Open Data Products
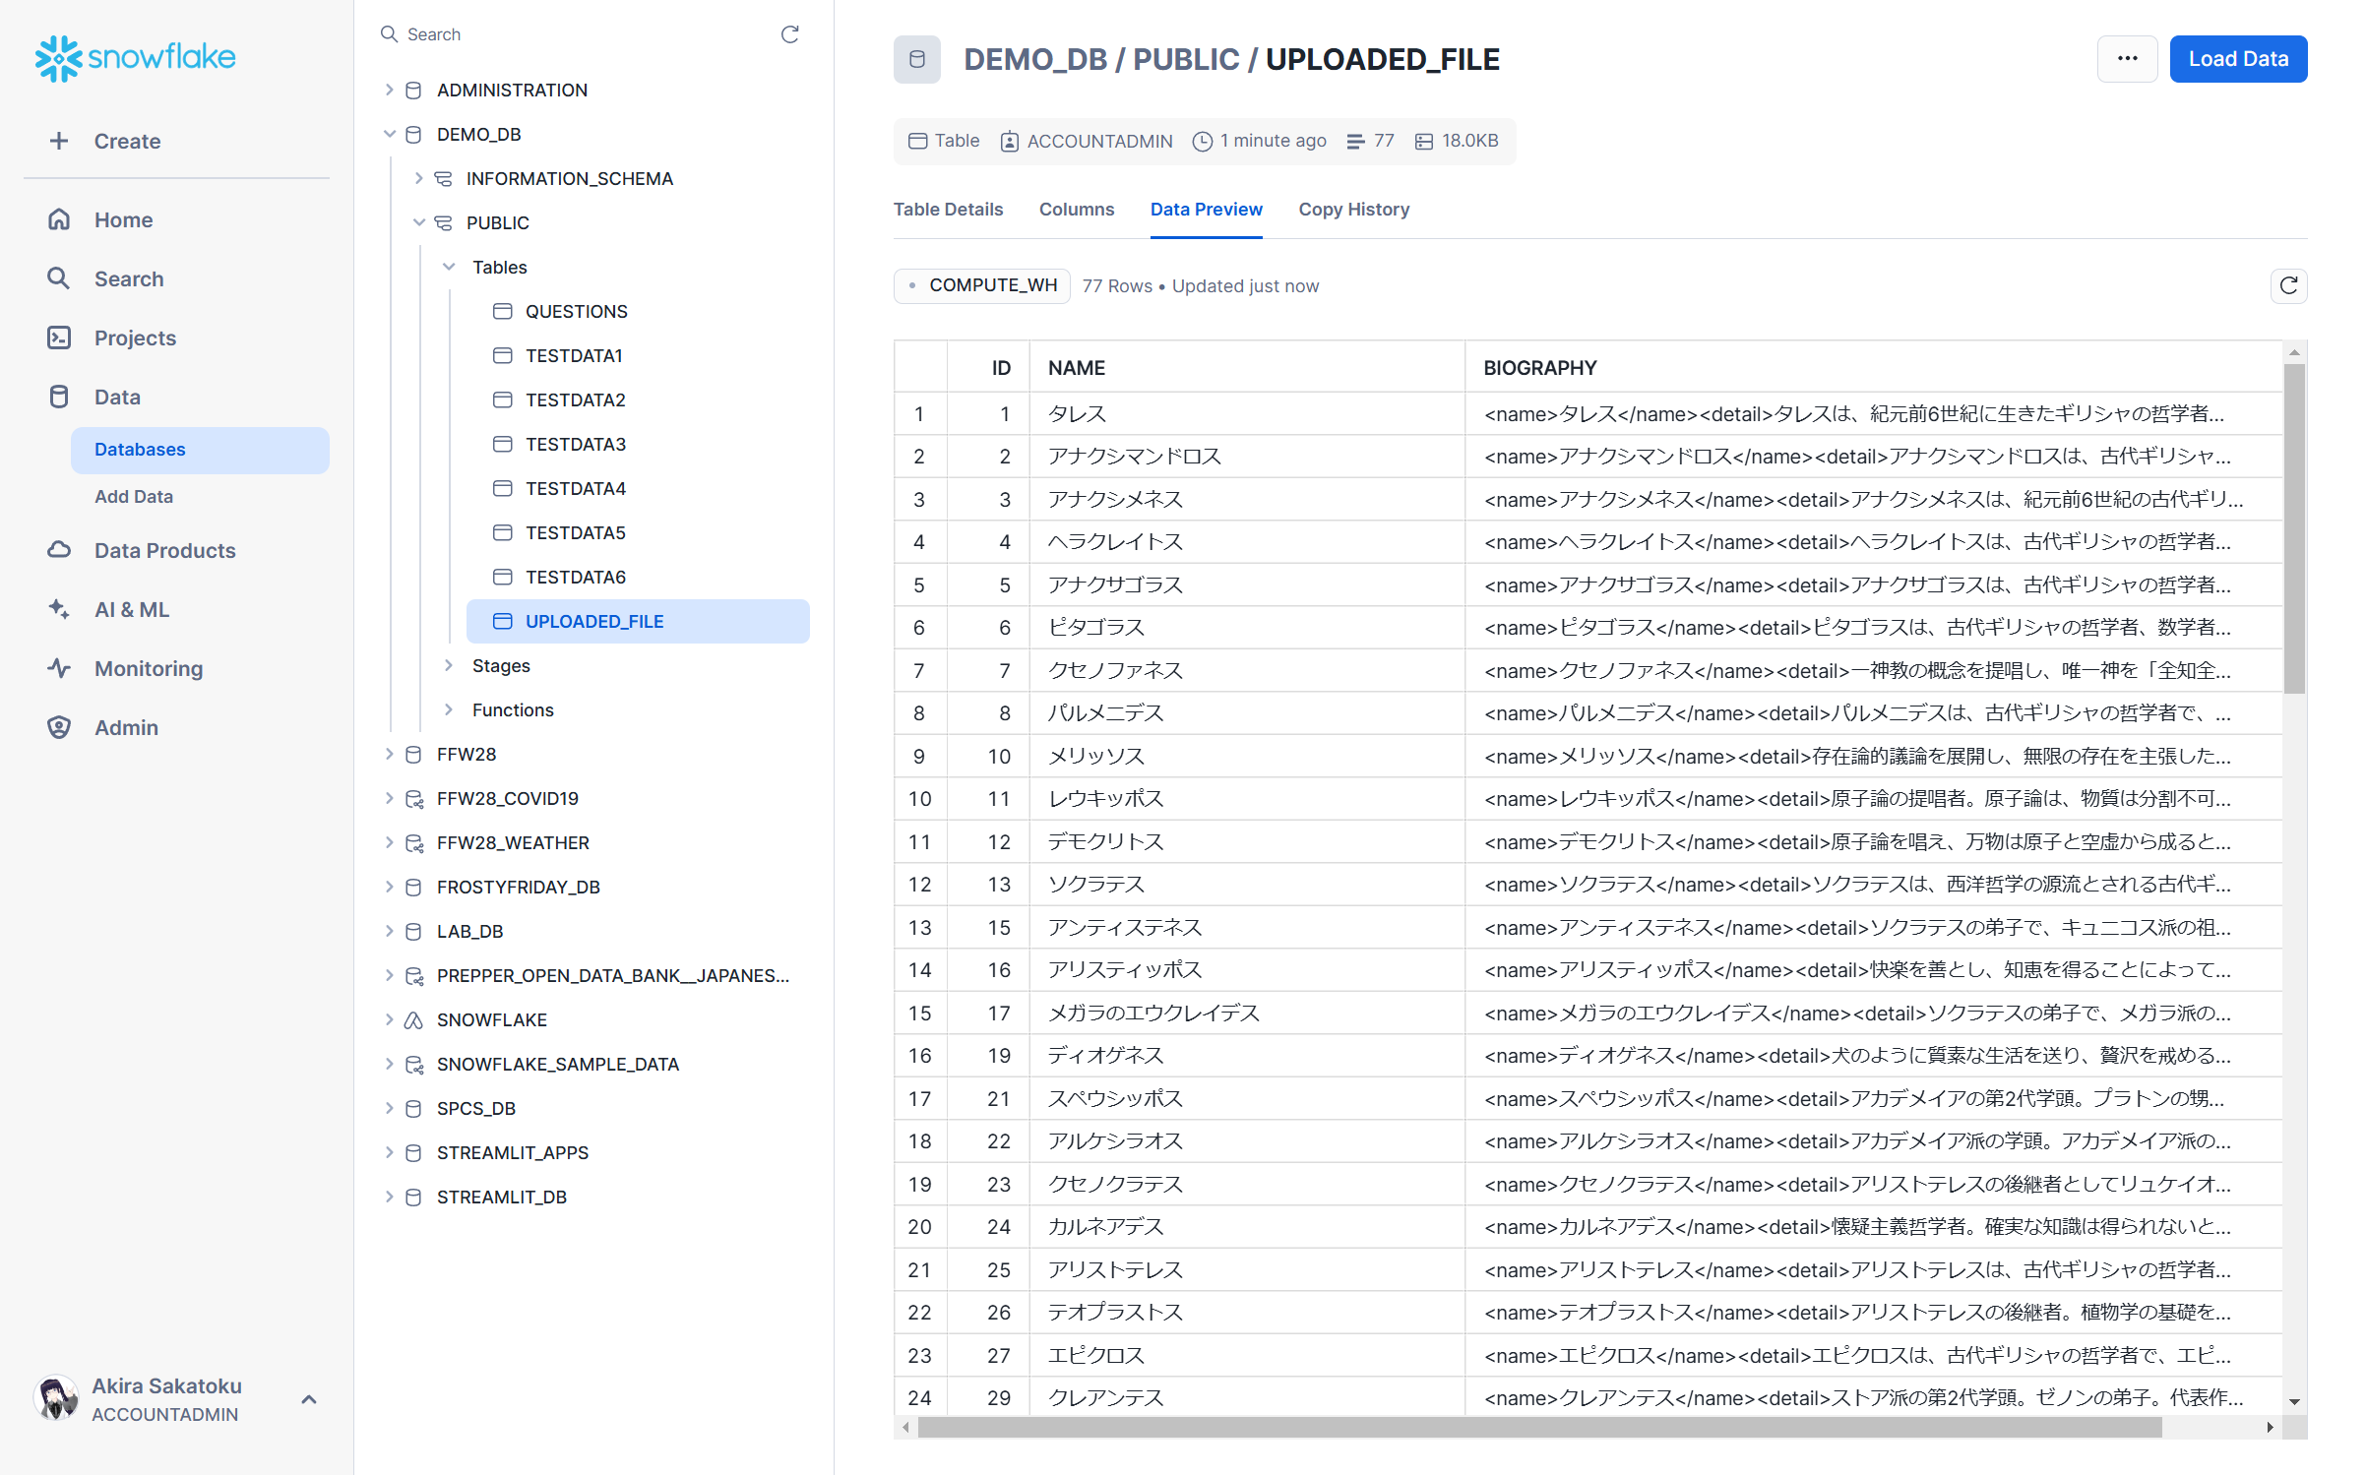2367x1475 pixels. pyautogui.click(x=164, y=550)
